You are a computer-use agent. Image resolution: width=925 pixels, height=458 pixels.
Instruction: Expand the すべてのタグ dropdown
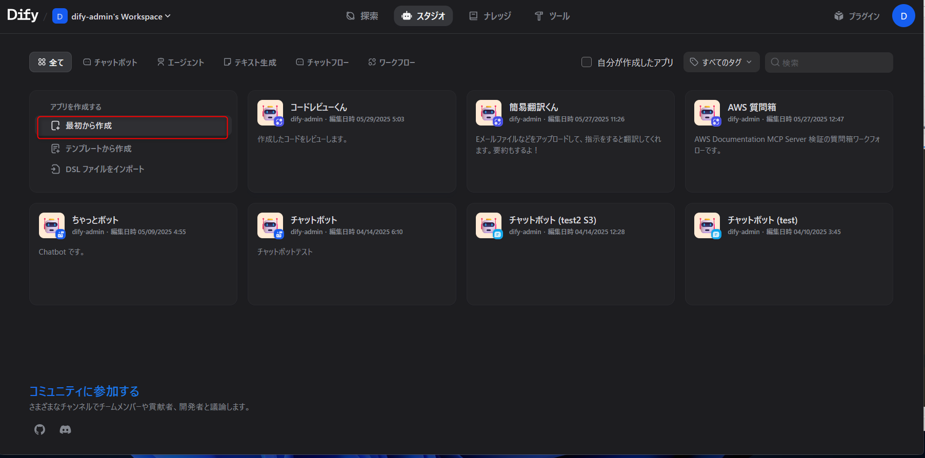pos(721,62)
